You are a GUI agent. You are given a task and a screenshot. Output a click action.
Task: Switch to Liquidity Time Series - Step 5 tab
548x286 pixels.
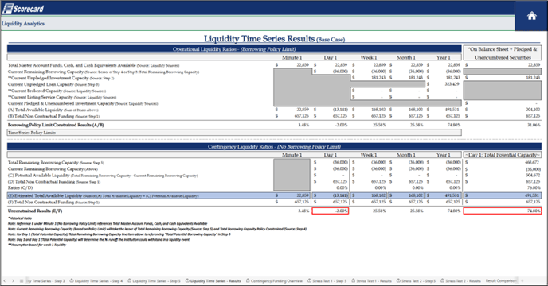click(x=155, y=280)
